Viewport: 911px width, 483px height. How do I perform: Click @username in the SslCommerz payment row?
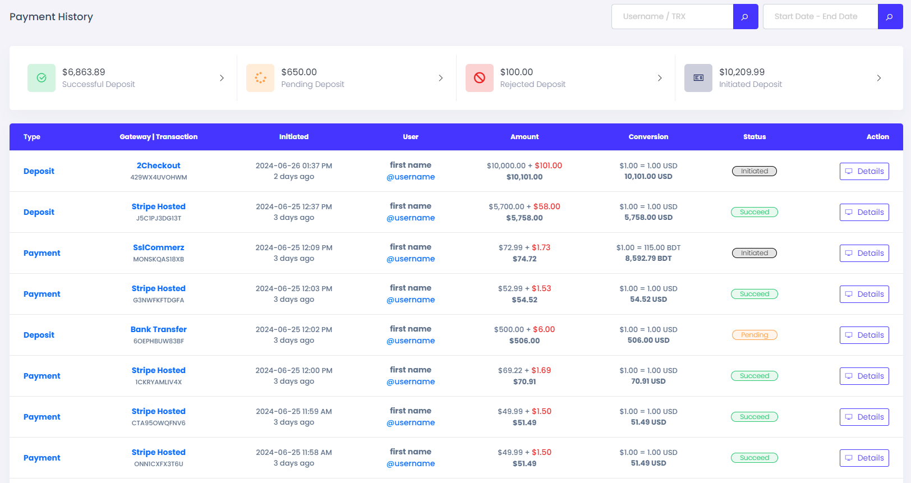[x=411, y=259]
